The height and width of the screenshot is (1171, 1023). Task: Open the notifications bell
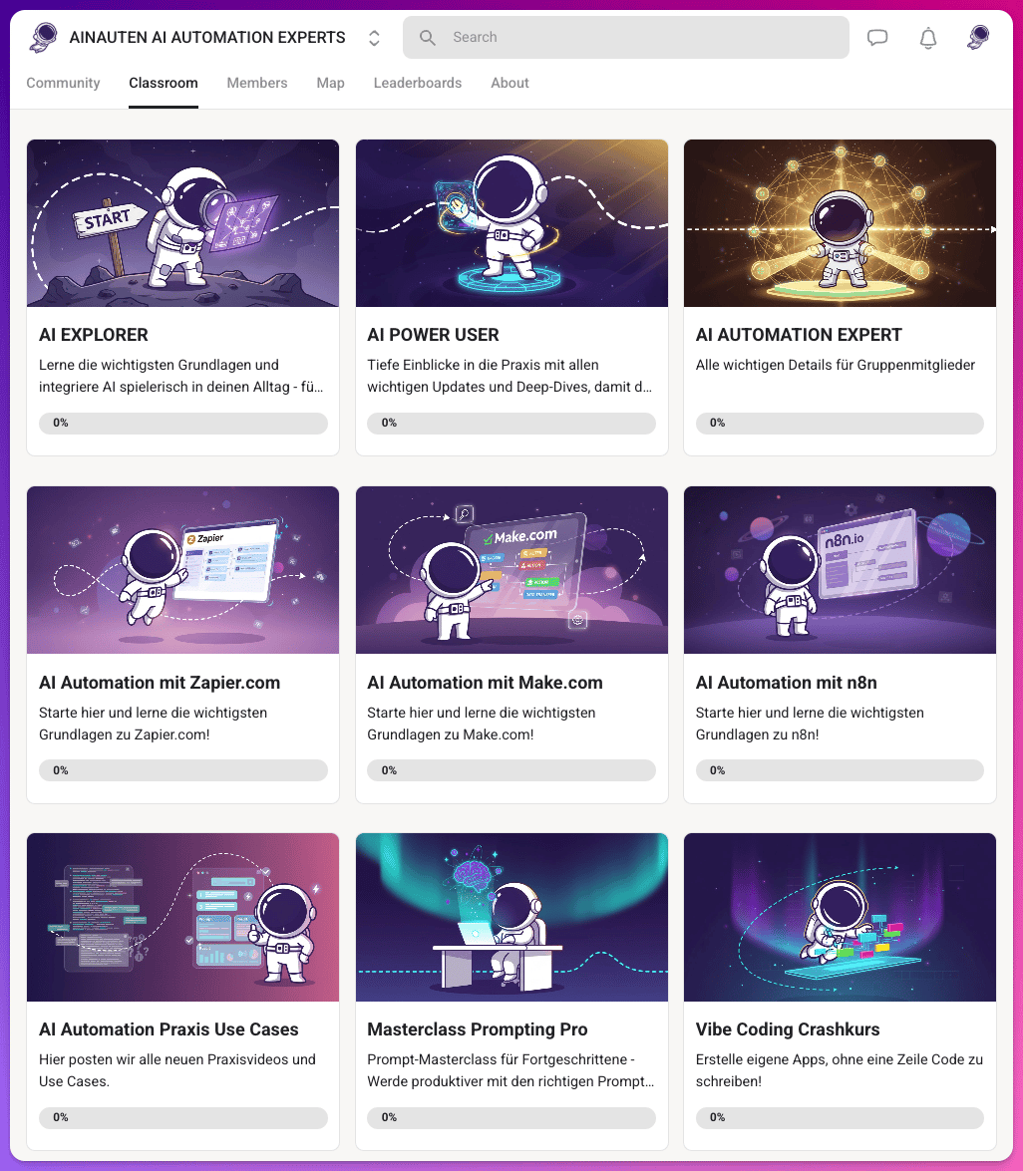928,37
